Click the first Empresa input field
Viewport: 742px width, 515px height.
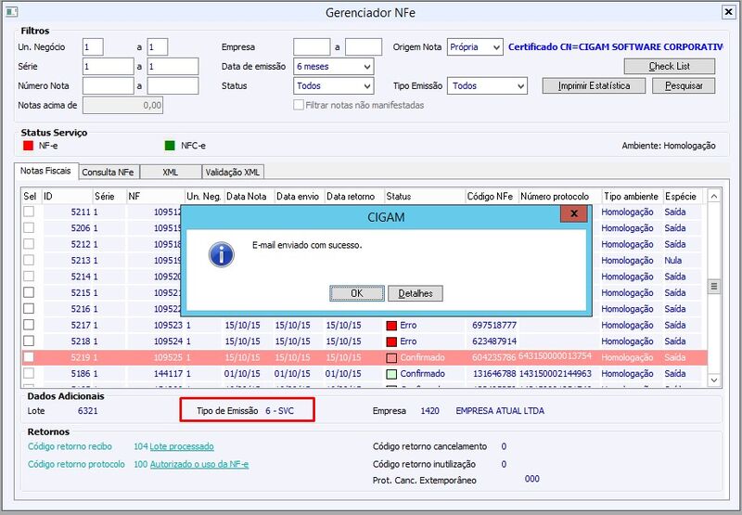[312, 47]
